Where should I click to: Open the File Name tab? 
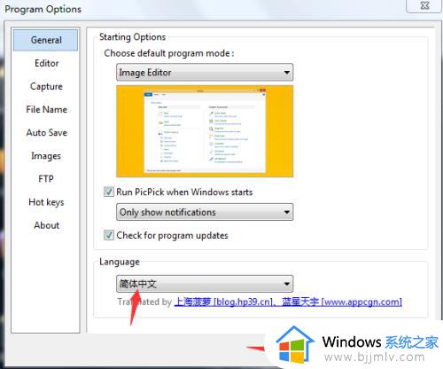pos(46,109)
